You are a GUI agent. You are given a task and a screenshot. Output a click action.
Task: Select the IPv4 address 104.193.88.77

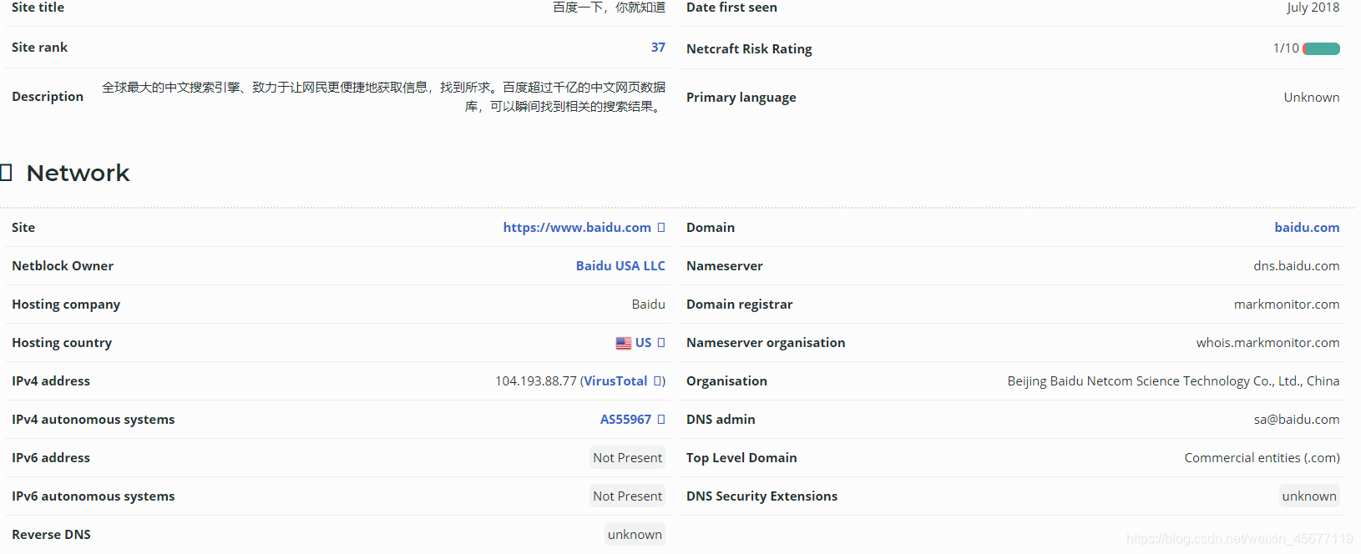click(536, 381)
